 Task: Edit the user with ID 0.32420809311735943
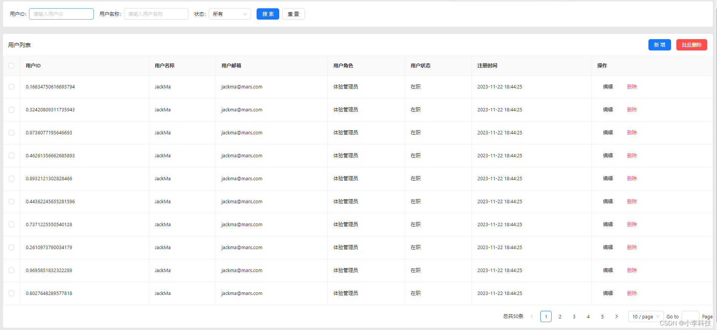[x=608, y=110]
